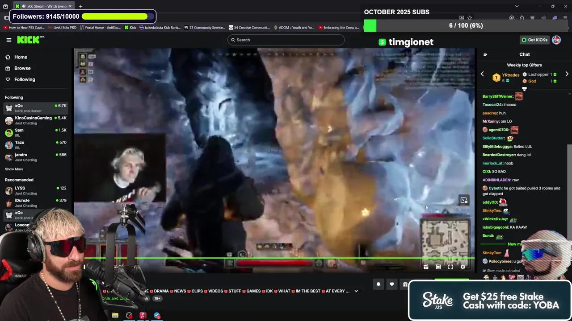Open Sam IRL channel
The width and height of the screenshot is (572, 321).
pos(36,132)
